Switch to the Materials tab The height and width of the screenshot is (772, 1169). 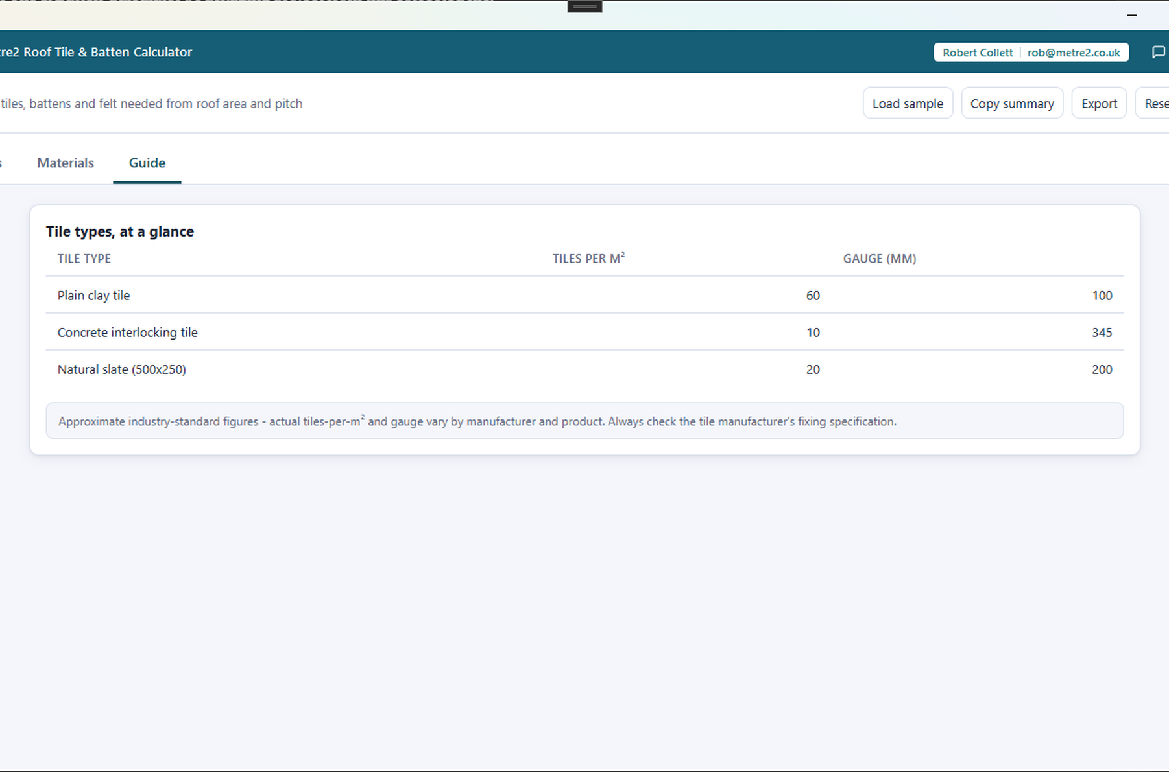pos(66,163)
